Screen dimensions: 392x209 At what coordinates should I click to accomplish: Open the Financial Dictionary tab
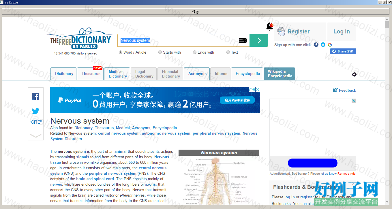tap(170, 74)
